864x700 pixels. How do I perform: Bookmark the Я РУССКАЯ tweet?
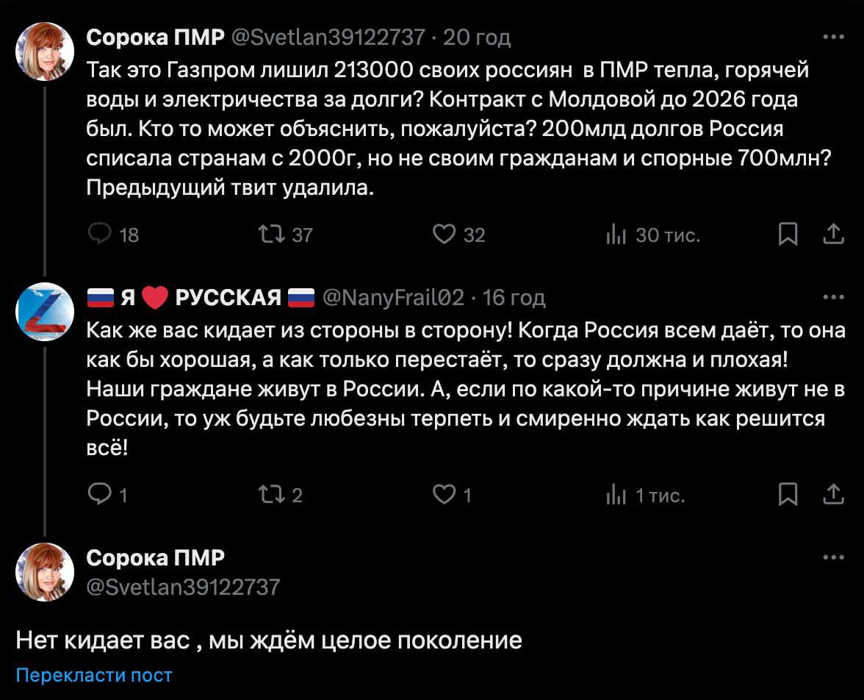(788, 495)
